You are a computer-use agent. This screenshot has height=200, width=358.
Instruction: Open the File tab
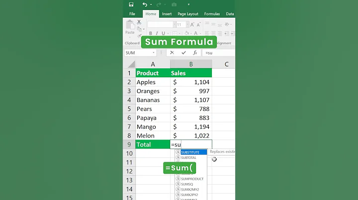pyautogui.click(x=132, y=14)
